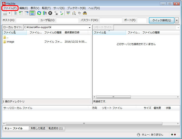The image size is (182, 139).
Task: Click the queue pane horizontal scrollbar thumb
Action: 84,124
